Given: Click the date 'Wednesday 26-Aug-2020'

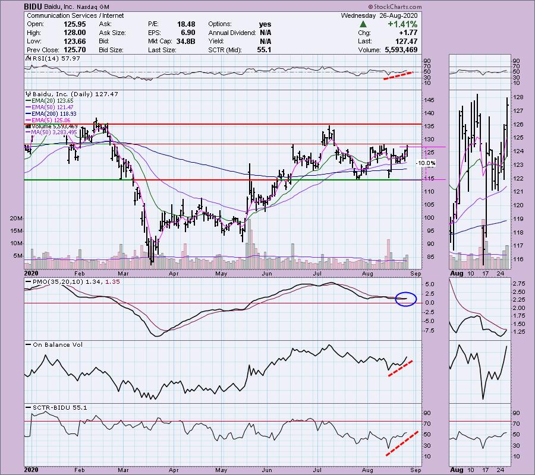Looking at the screenshot, I should [379, 15].
